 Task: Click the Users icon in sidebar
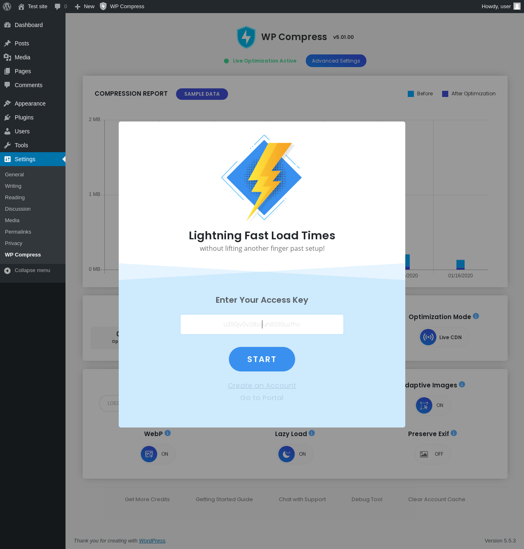pyautogui.click(x=7, y=131)
